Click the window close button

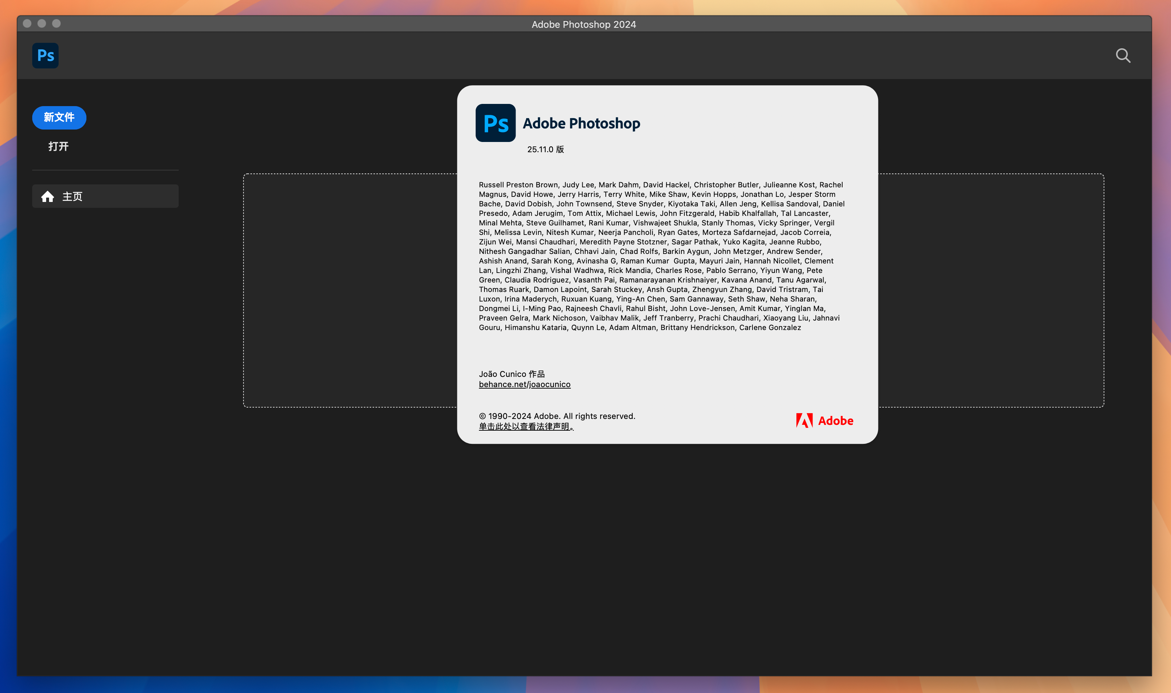pyautogui.click(x=27, y=23)
